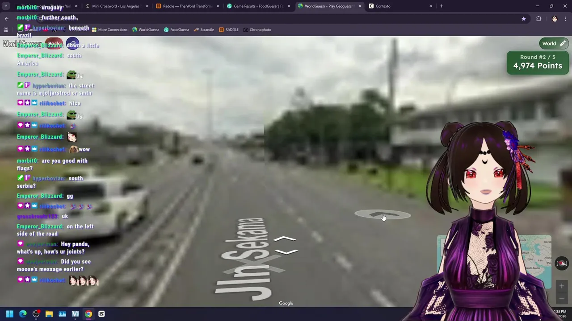This screenshot has width=572, height=321.
Task: Open File Explorer from taskbar
Action: tap(49, 314)
